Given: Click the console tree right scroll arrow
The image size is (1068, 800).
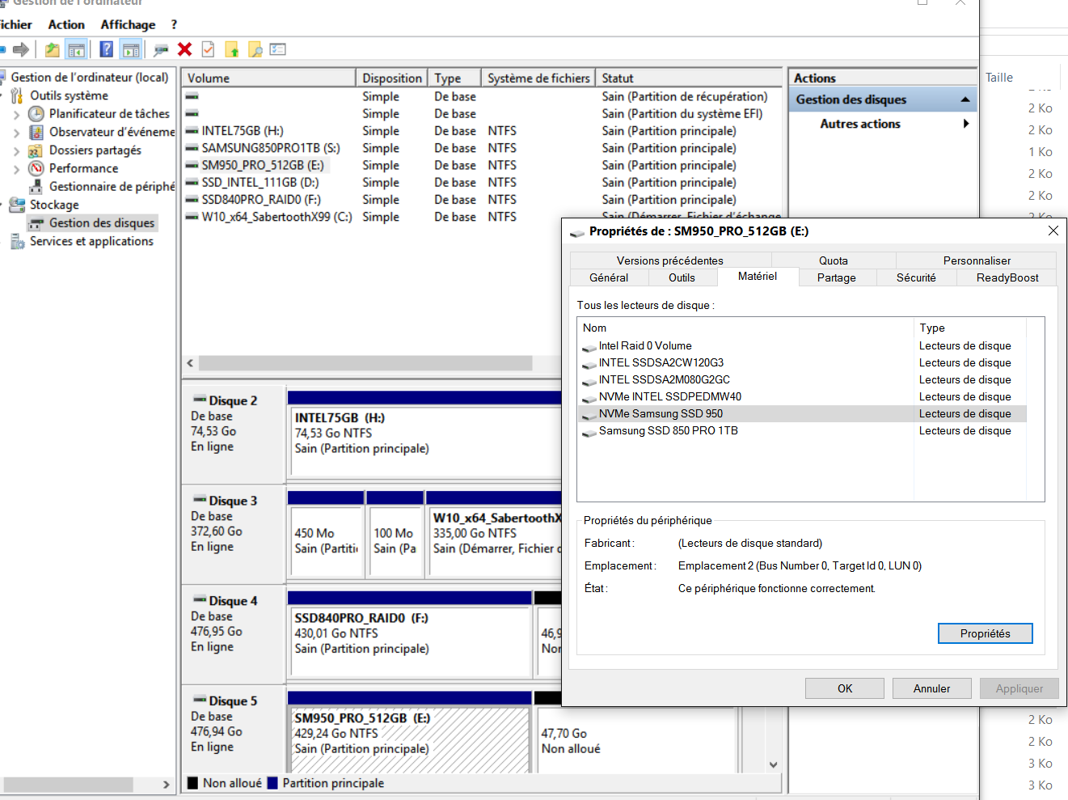Looking at the screenshot, I should pos(166,785).
